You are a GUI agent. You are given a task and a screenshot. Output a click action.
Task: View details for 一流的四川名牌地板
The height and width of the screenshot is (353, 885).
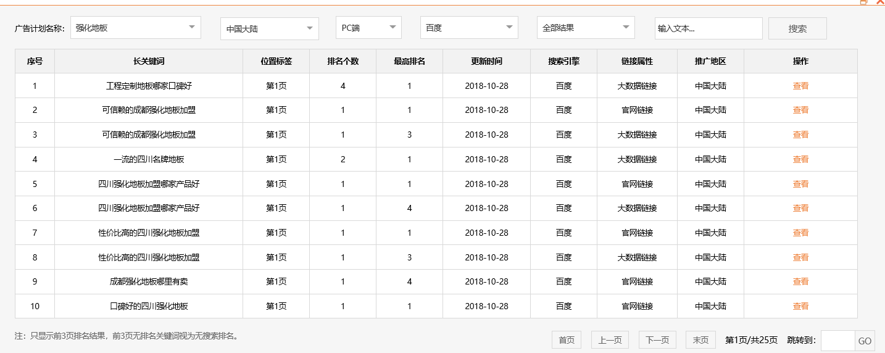click(x=800, y=159)
